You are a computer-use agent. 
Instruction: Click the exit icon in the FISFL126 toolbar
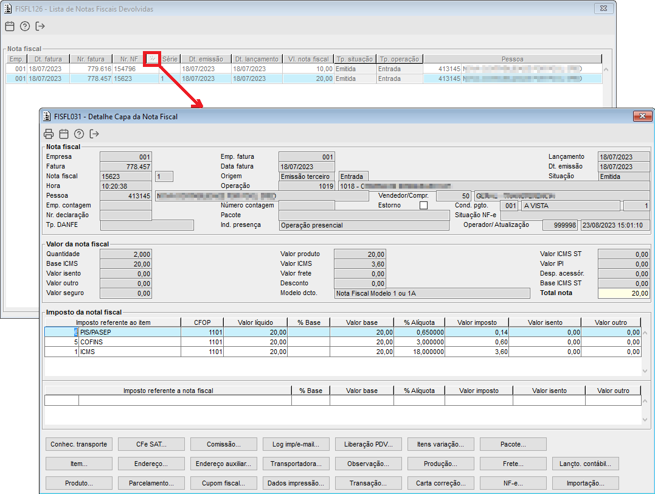(40, 26)
